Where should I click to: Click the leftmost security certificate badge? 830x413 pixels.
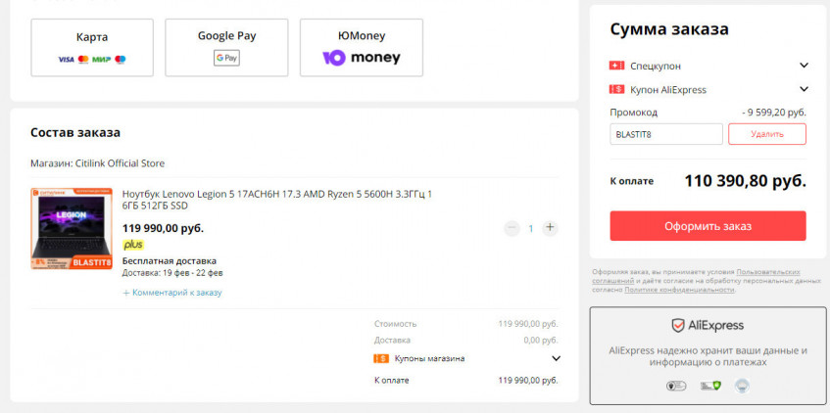point(676,386)
